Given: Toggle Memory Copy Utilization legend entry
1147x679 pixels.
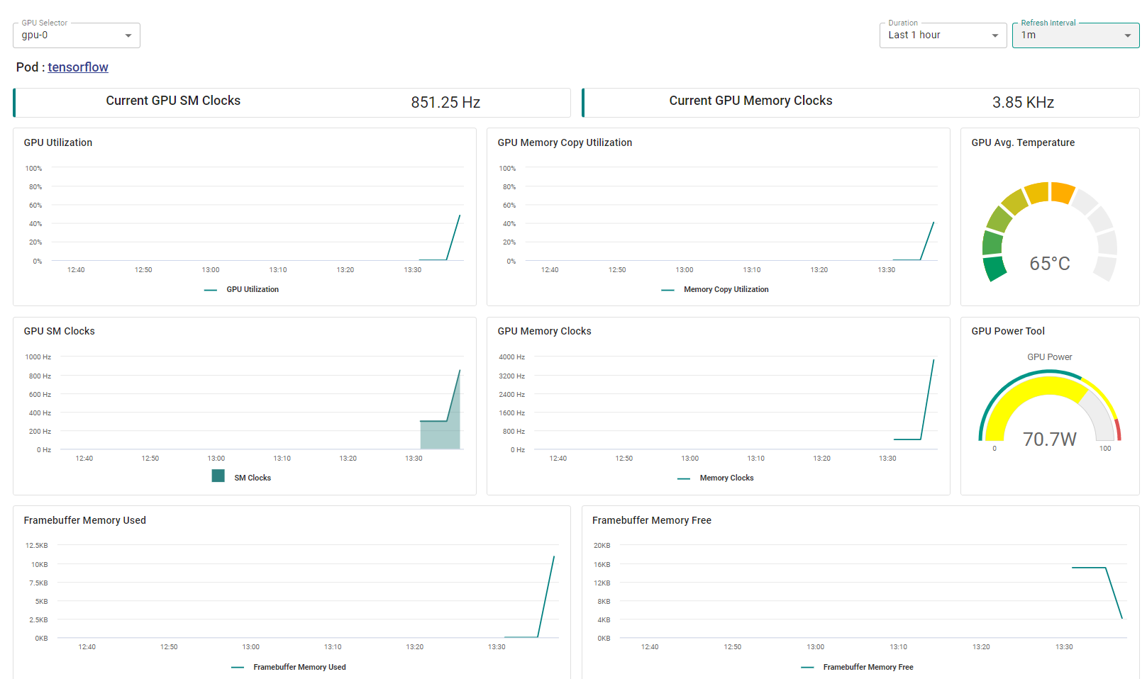Looking at the screenshot, I should [715, 290].
